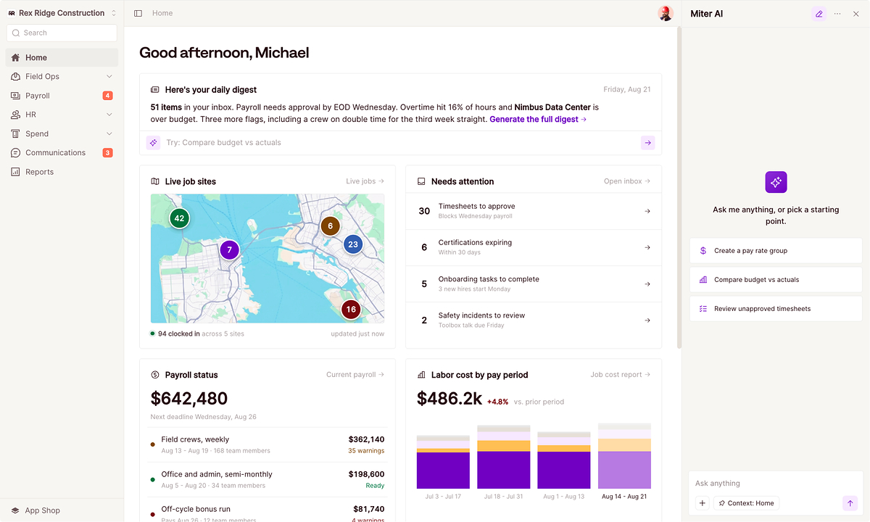Open Reports in the sidebar
This screenshot has height=522, width=870.
pos(62,172)
